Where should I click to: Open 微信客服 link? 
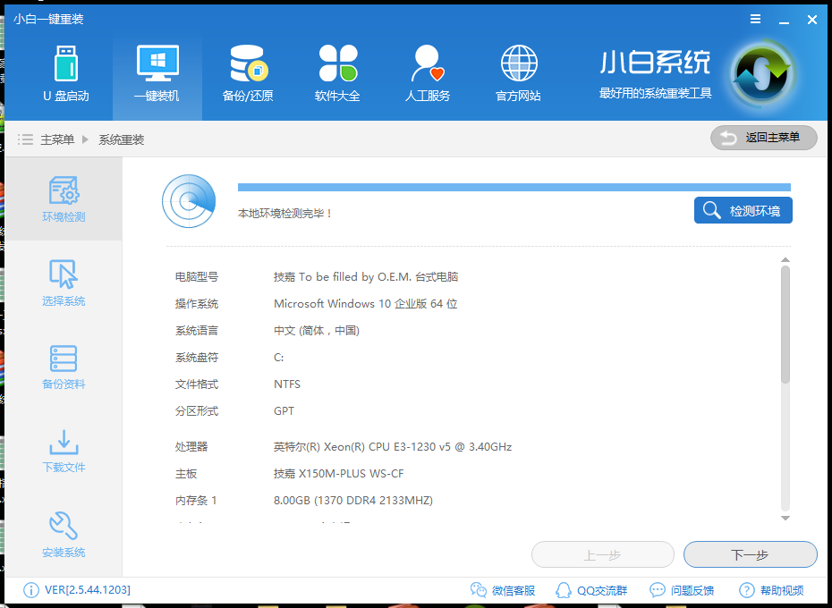point(503,590)
